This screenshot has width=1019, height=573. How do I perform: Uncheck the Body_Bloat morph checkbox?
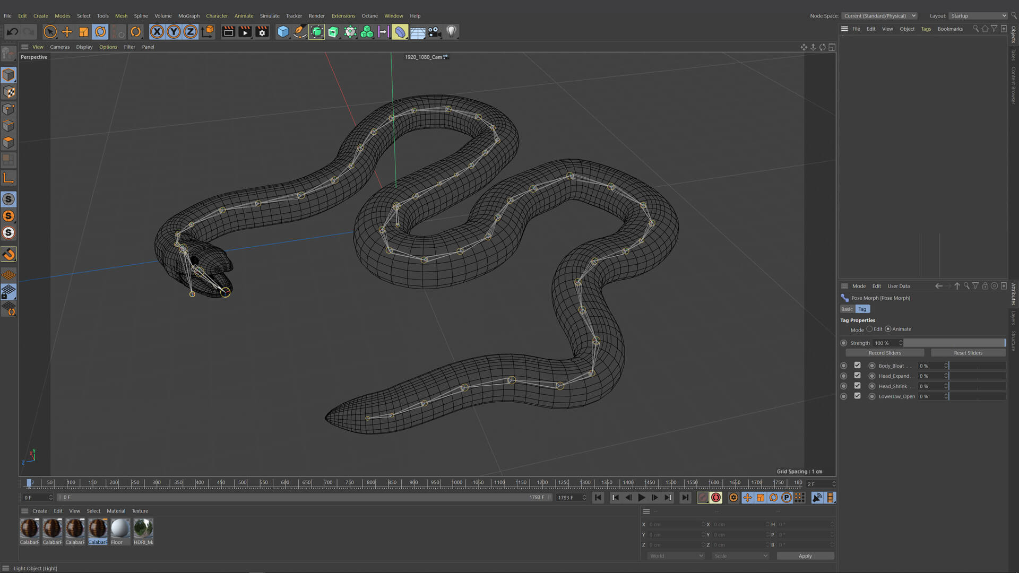pos(857,366)
